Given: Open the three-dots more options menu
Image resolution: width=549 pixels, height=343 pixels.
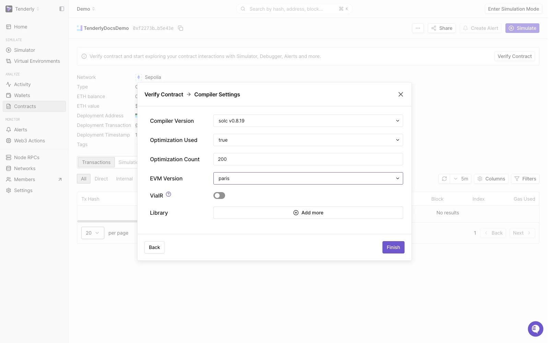Looking at the screenshot, I should [x=418, y=28].
